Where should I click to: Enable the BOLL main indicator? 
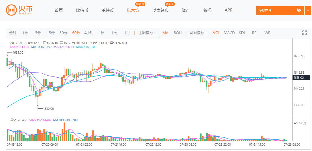coord(178,33)
